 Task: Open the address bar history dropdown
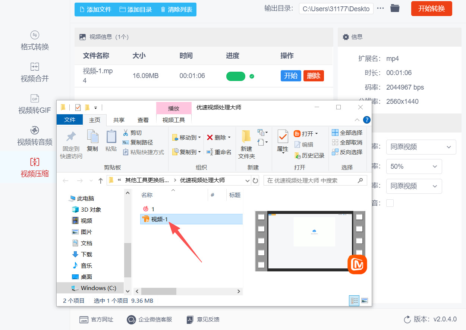248,181
